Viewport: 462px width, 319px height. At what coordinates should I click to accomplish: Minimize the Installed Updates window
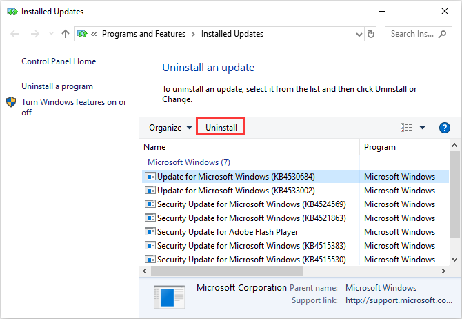pyautogui.click(x=382, y=11)
